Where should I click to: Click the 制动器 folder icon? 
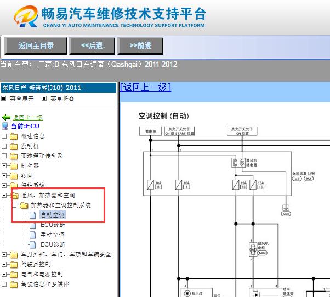point(14,166)
